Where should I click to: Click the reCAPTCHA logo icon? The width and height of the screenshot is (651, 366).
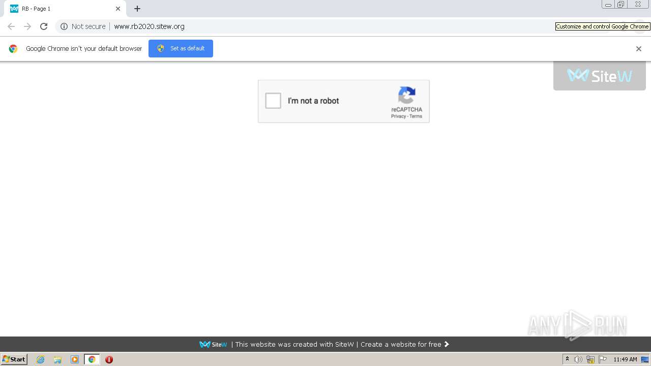point(407,96)
